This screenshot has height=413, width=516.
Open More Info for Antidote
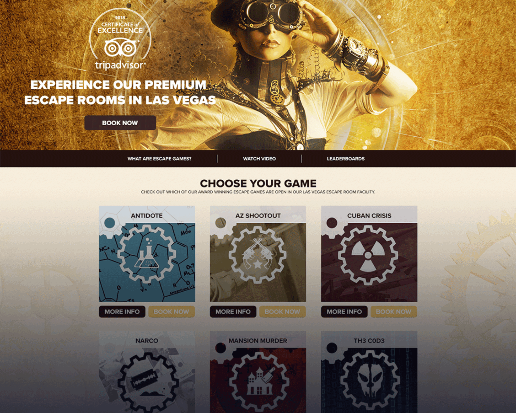pyautogui.click(x=122, y=312)
